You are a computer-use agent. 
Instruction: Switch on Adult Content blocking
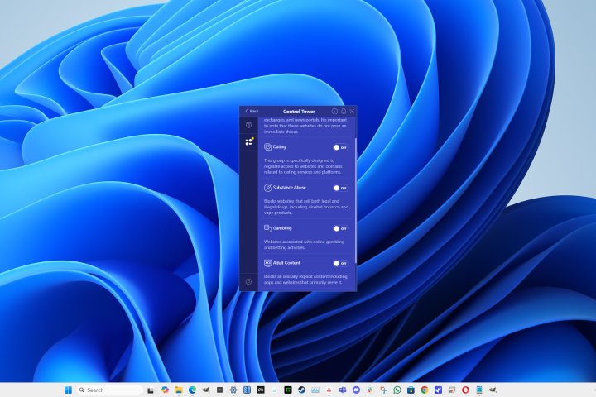click(339, 263)
